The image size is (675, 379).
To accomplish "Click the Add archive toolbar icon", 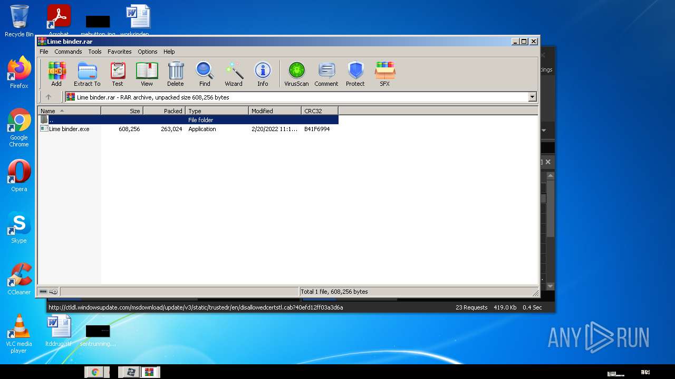I will pos(56,74).
